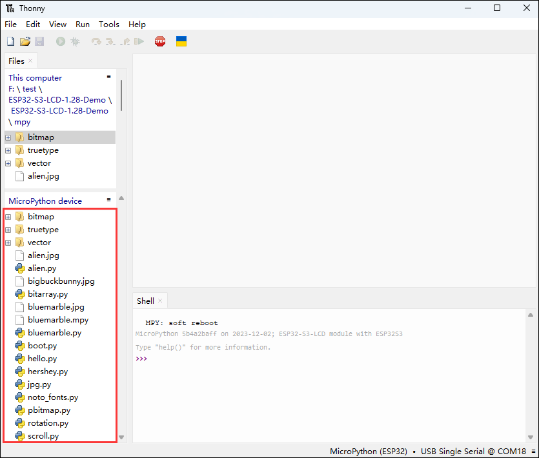The height and width of the screenshot is (458, 539).
Task: Select alien.jpg under This computer
Action: [x=43, y=176]
